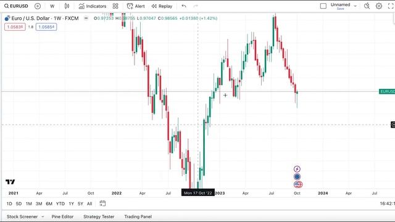Viewport: 395px width, 222px height.
Task: Set the range to 1Y
Action: (x=72, y=204)
